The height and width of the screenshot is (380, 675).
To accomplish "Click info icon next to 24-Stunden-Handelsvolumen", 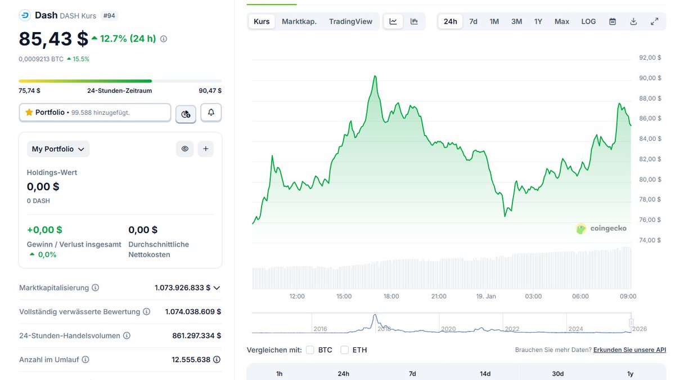I will pos(127,336).
